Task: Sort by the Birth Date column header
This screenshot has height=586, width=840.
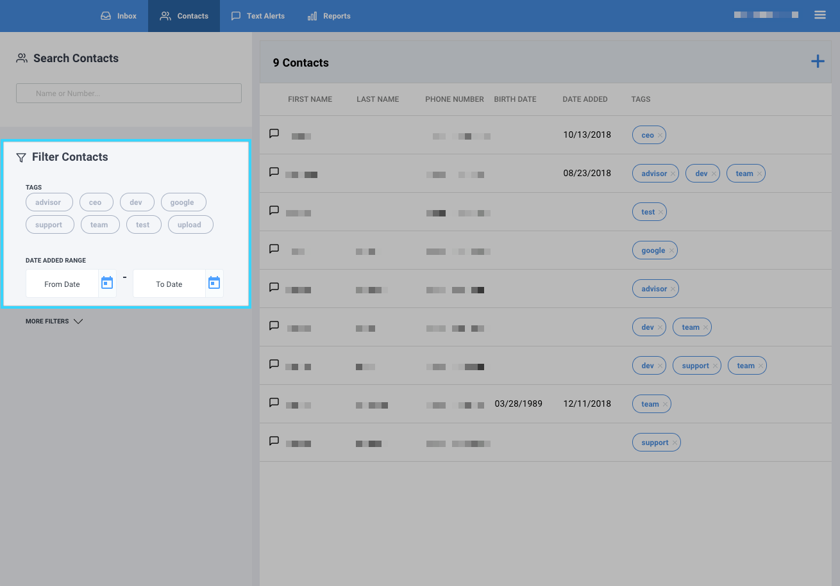Action: [515, 99]
